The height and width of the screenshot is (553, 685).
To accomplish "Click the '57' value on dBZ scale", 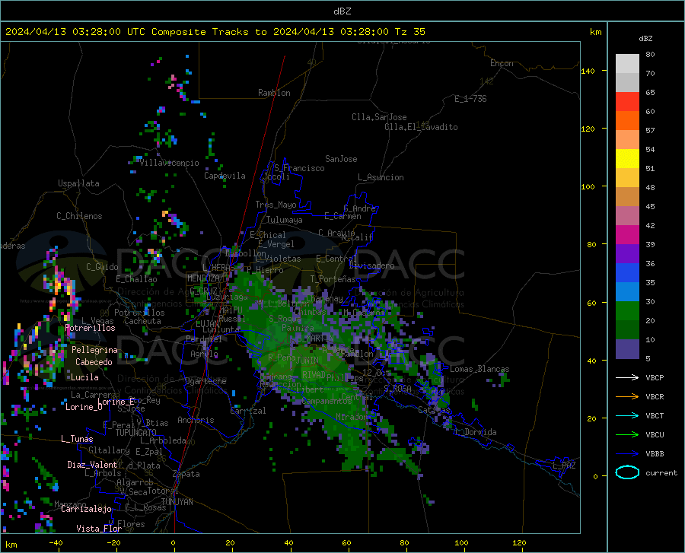I will 650,131.
